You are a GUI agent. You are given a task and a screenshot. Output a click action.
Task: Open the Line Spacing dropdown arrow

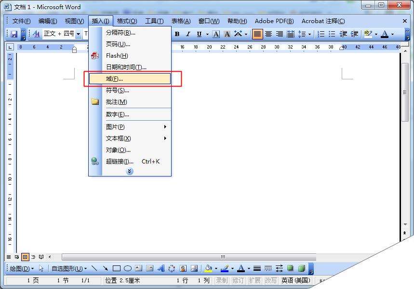click(309, 34)
